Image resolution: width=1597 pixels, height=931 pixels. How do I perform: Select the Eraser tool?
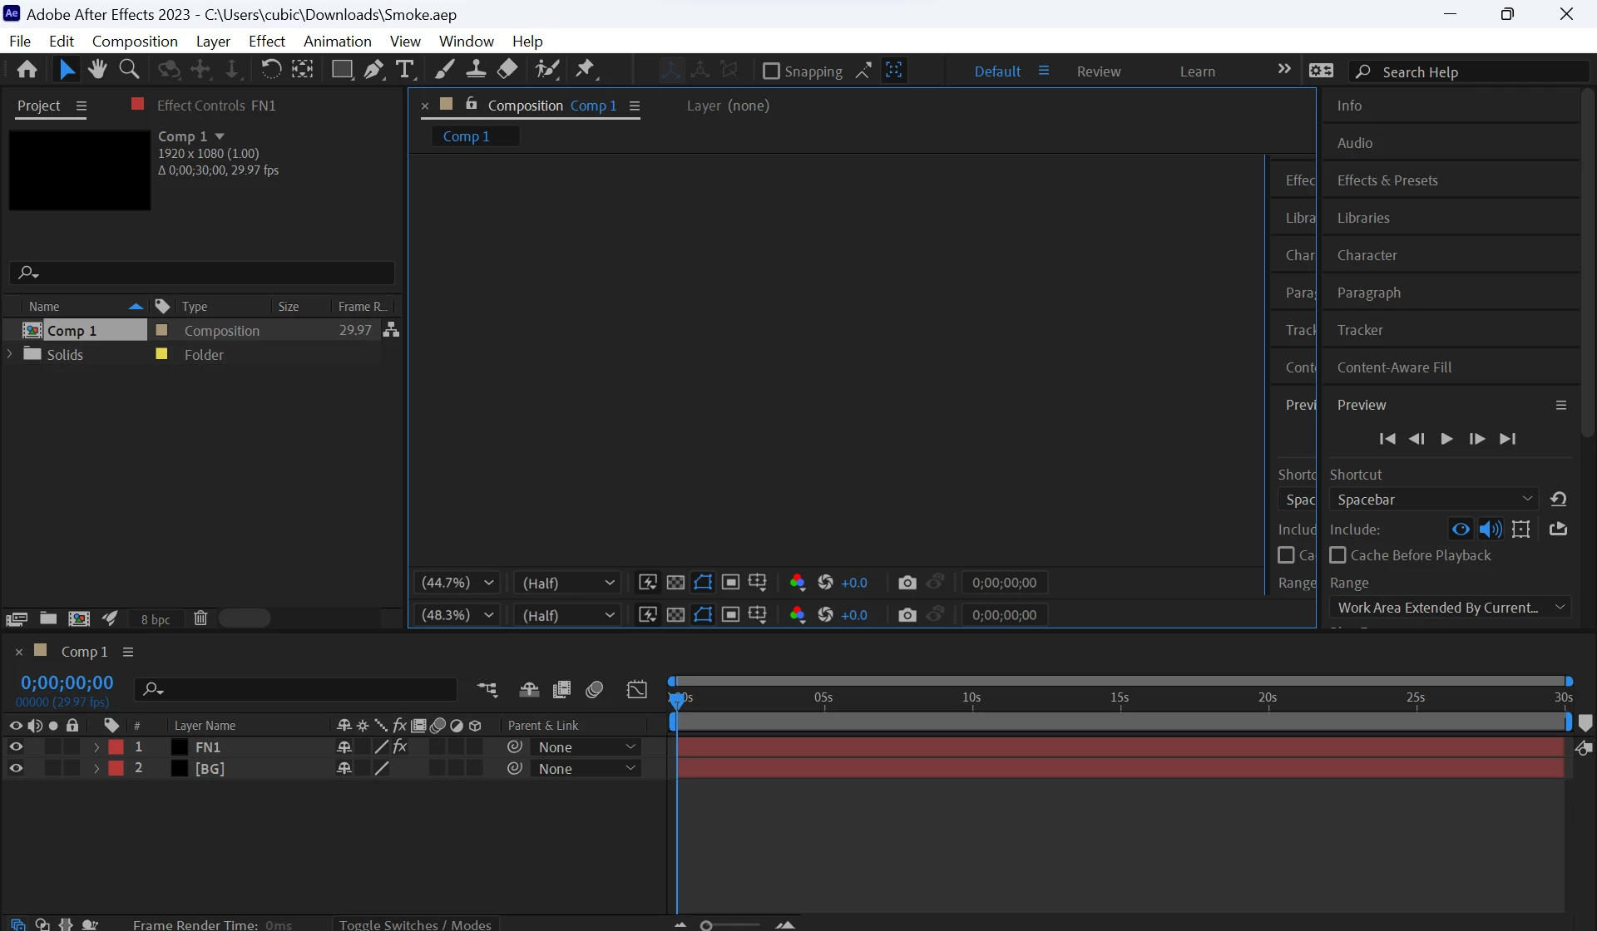coord(507,70)
